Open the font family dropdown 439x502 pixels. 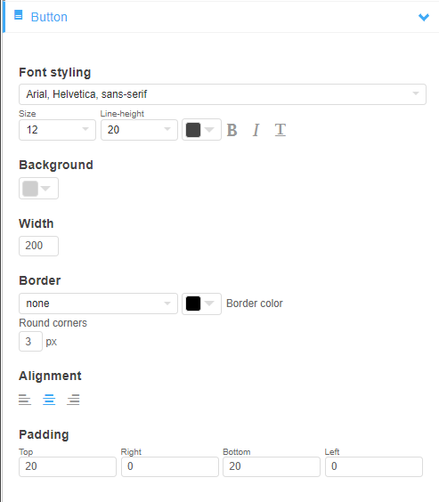(223, 94)
